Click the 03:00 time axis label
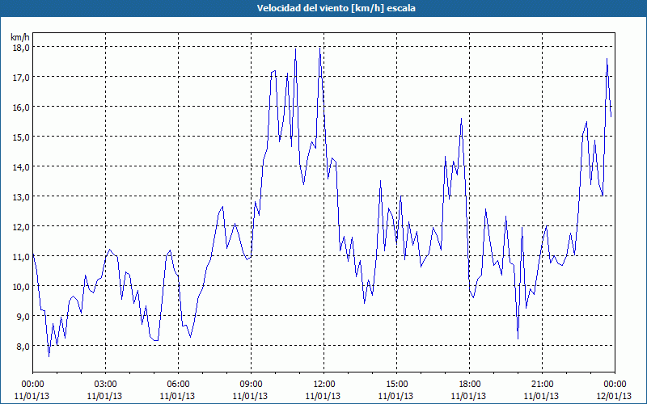 pyautogui.click(x=106, y=385)
